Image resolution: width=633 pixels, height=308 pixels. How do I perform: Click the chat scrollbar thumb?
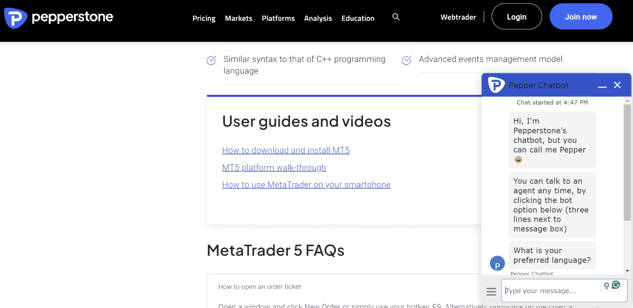[x=627, y=163]
